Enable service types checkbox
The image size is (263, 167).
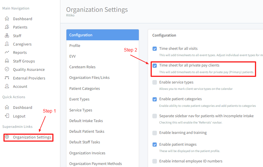click(155, 82)
